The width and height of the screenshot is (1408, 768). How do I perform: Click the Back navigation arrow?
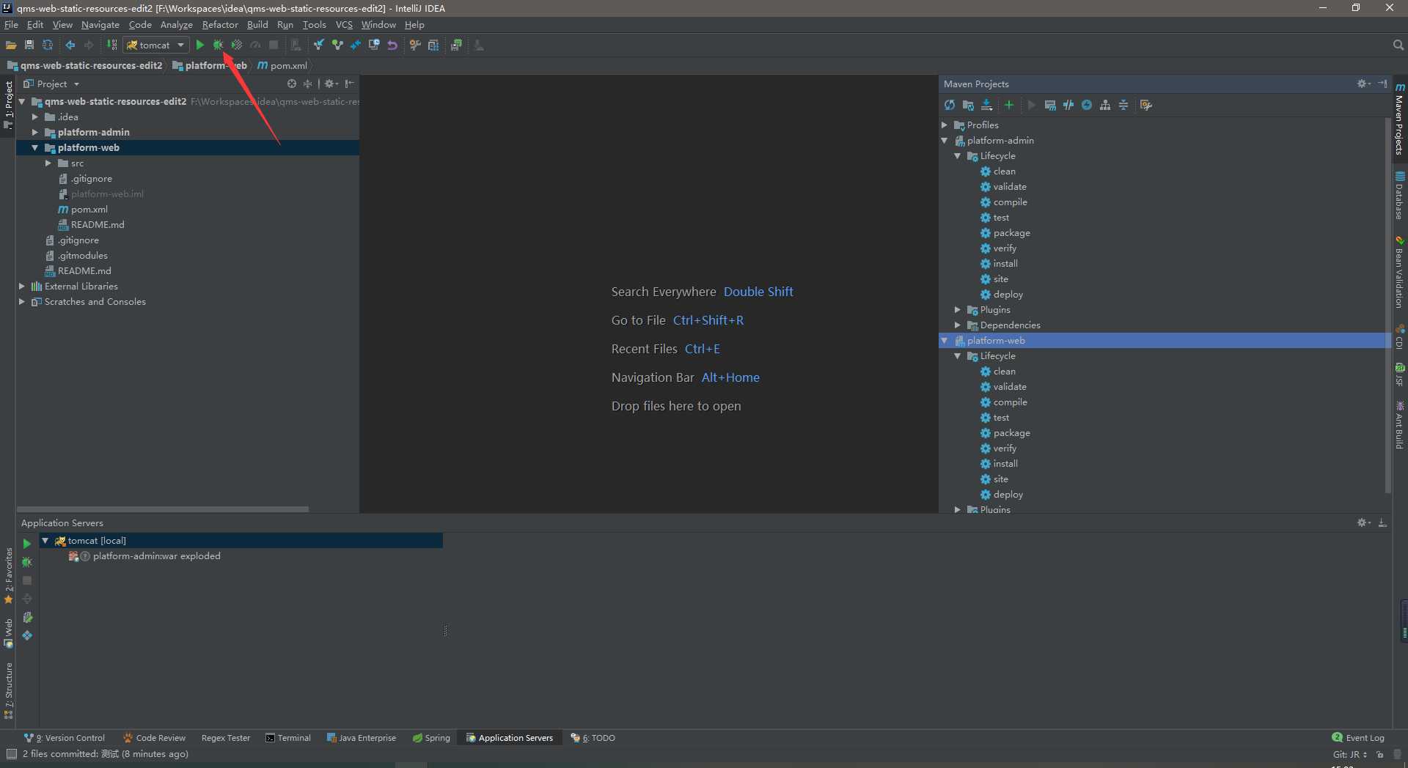point(70,45)
